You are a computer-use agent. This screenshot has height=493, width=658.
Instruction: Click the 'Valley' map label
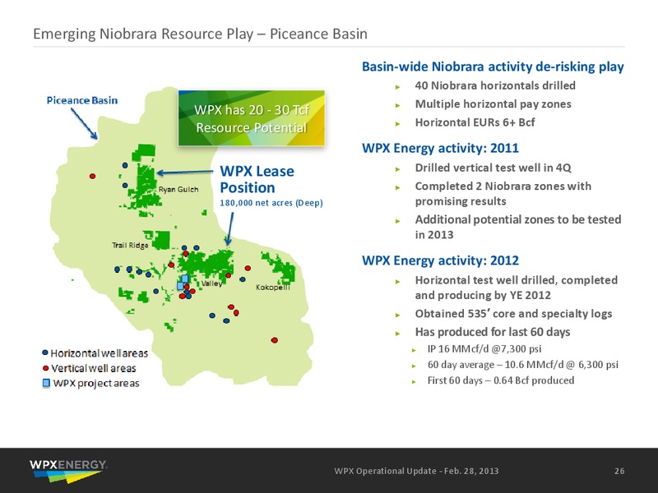[212, 283]
